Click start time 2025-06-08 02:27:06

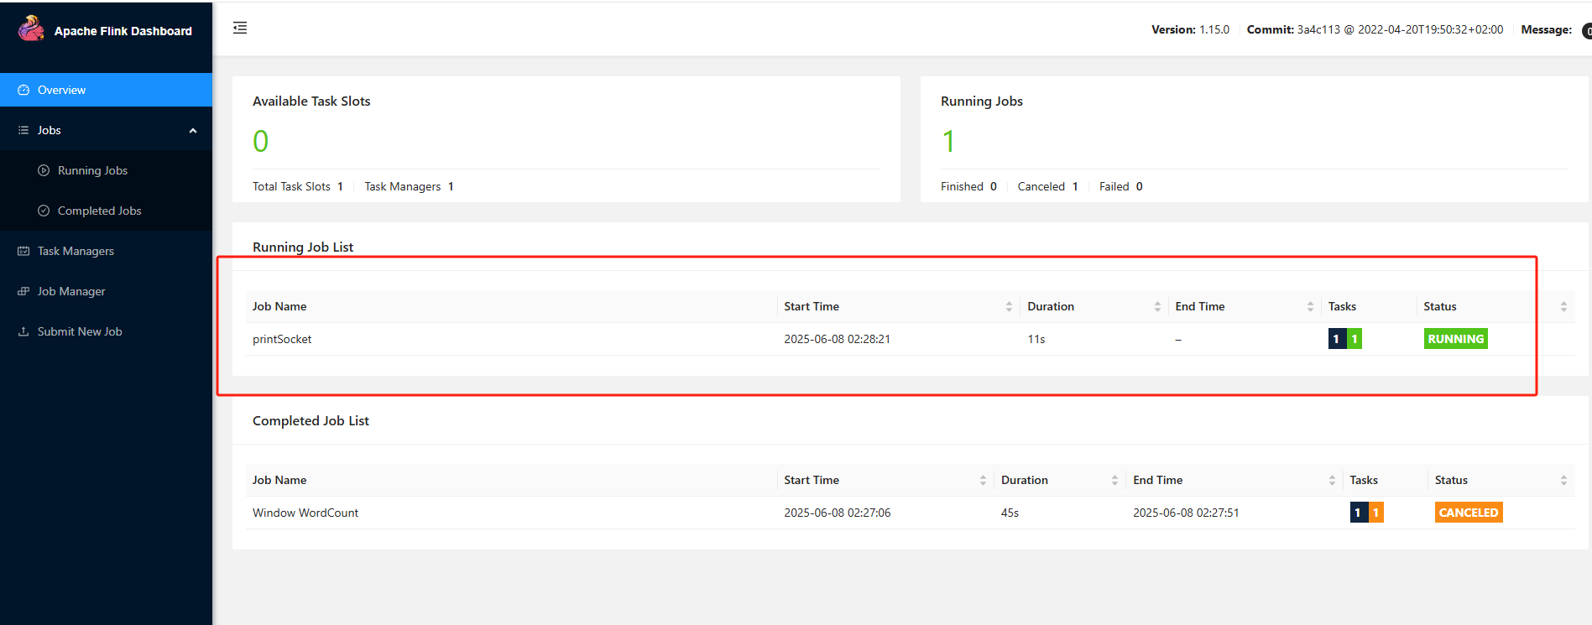click(838, 513)
